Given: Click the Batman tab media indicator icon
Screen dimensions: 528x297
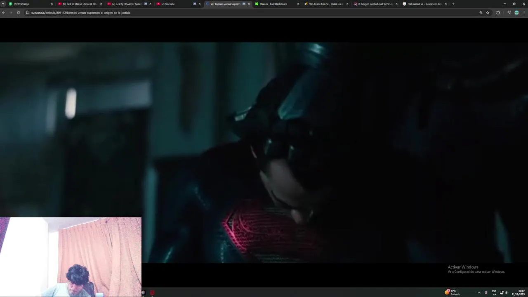Looking at the screenshot, I should [244, 4].
